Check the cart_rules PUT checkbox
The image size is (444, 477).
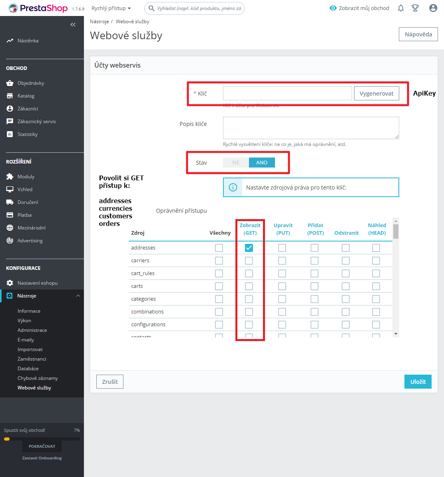tap(282, 273)
